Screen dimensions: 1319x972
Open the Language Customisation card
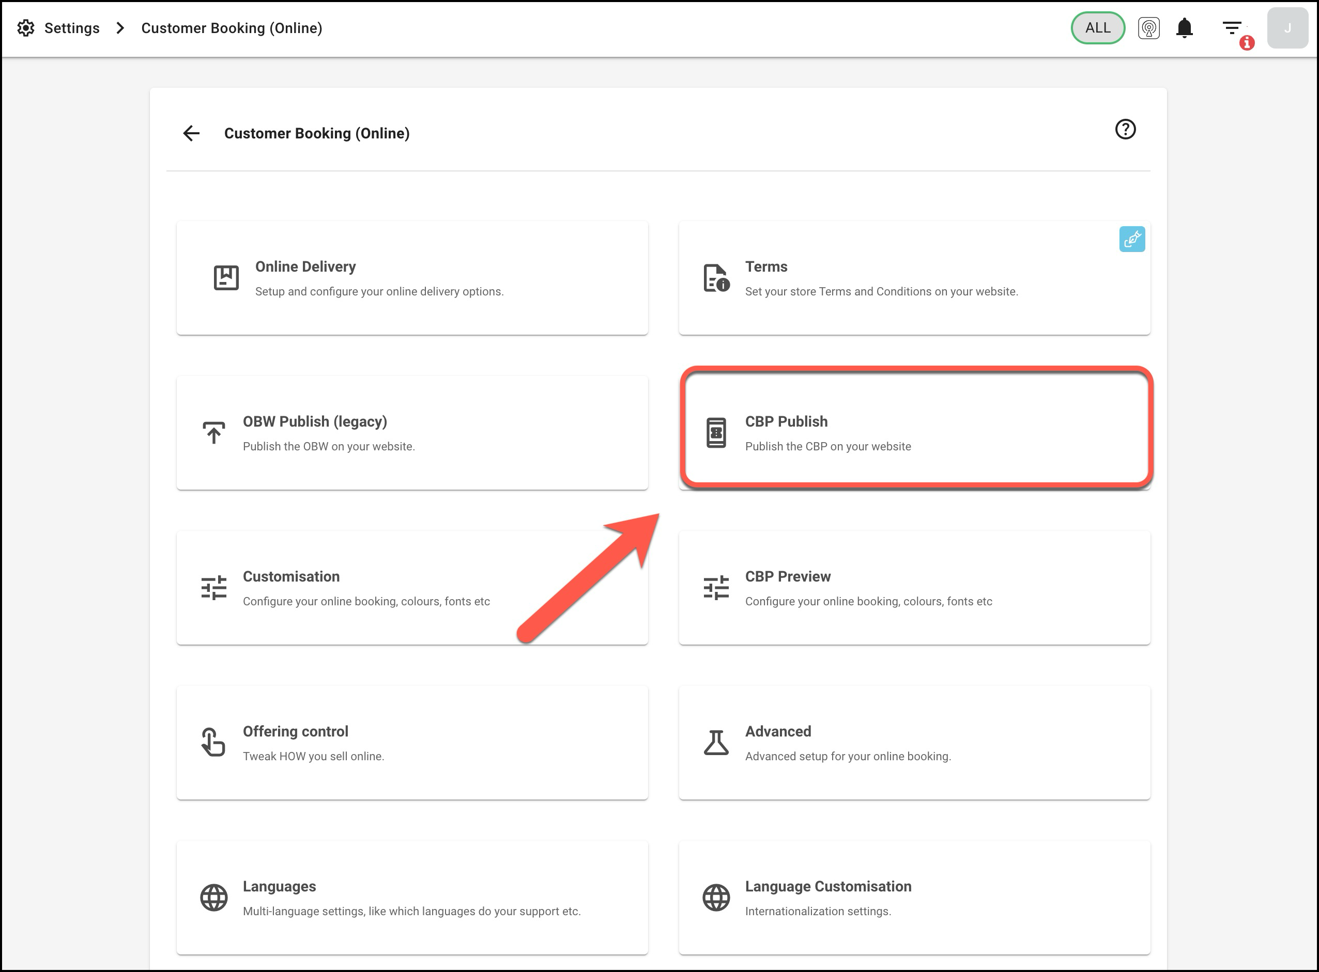(914, 897)
